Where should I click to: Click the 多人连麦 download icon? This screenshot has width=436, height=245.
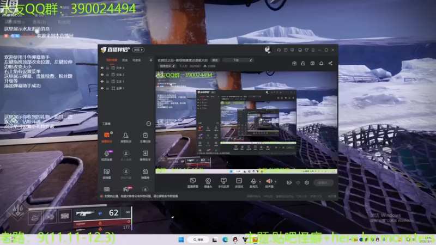pyautogui.click(x=126, y=155)
